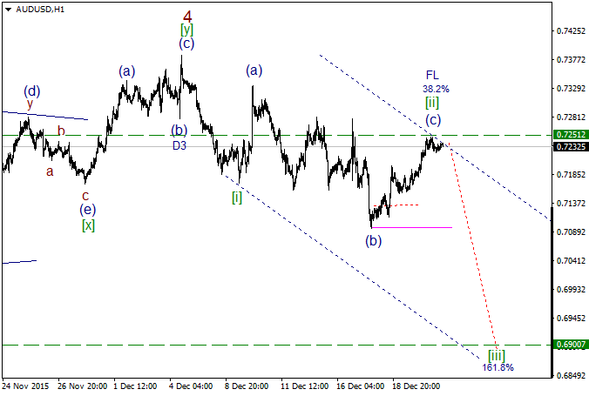589x396 pixels.
Task: Select the dark red wave 4 label
Action: click(187, 17)
